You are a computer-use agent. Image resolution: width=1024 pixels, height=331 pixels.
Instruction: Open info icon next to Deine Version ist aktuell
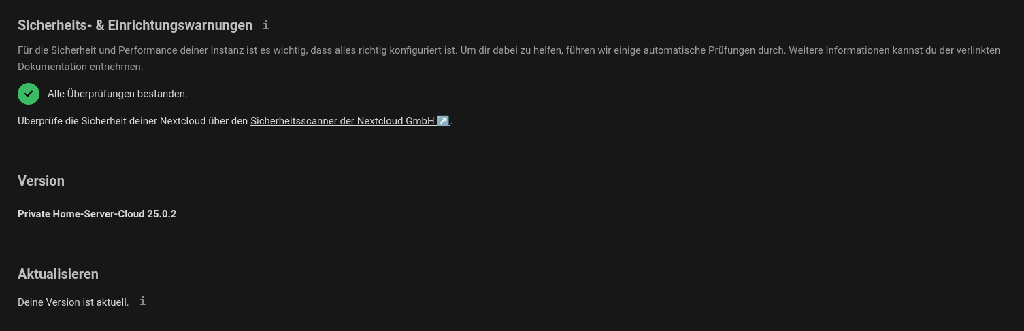click(x=142, y=301)
